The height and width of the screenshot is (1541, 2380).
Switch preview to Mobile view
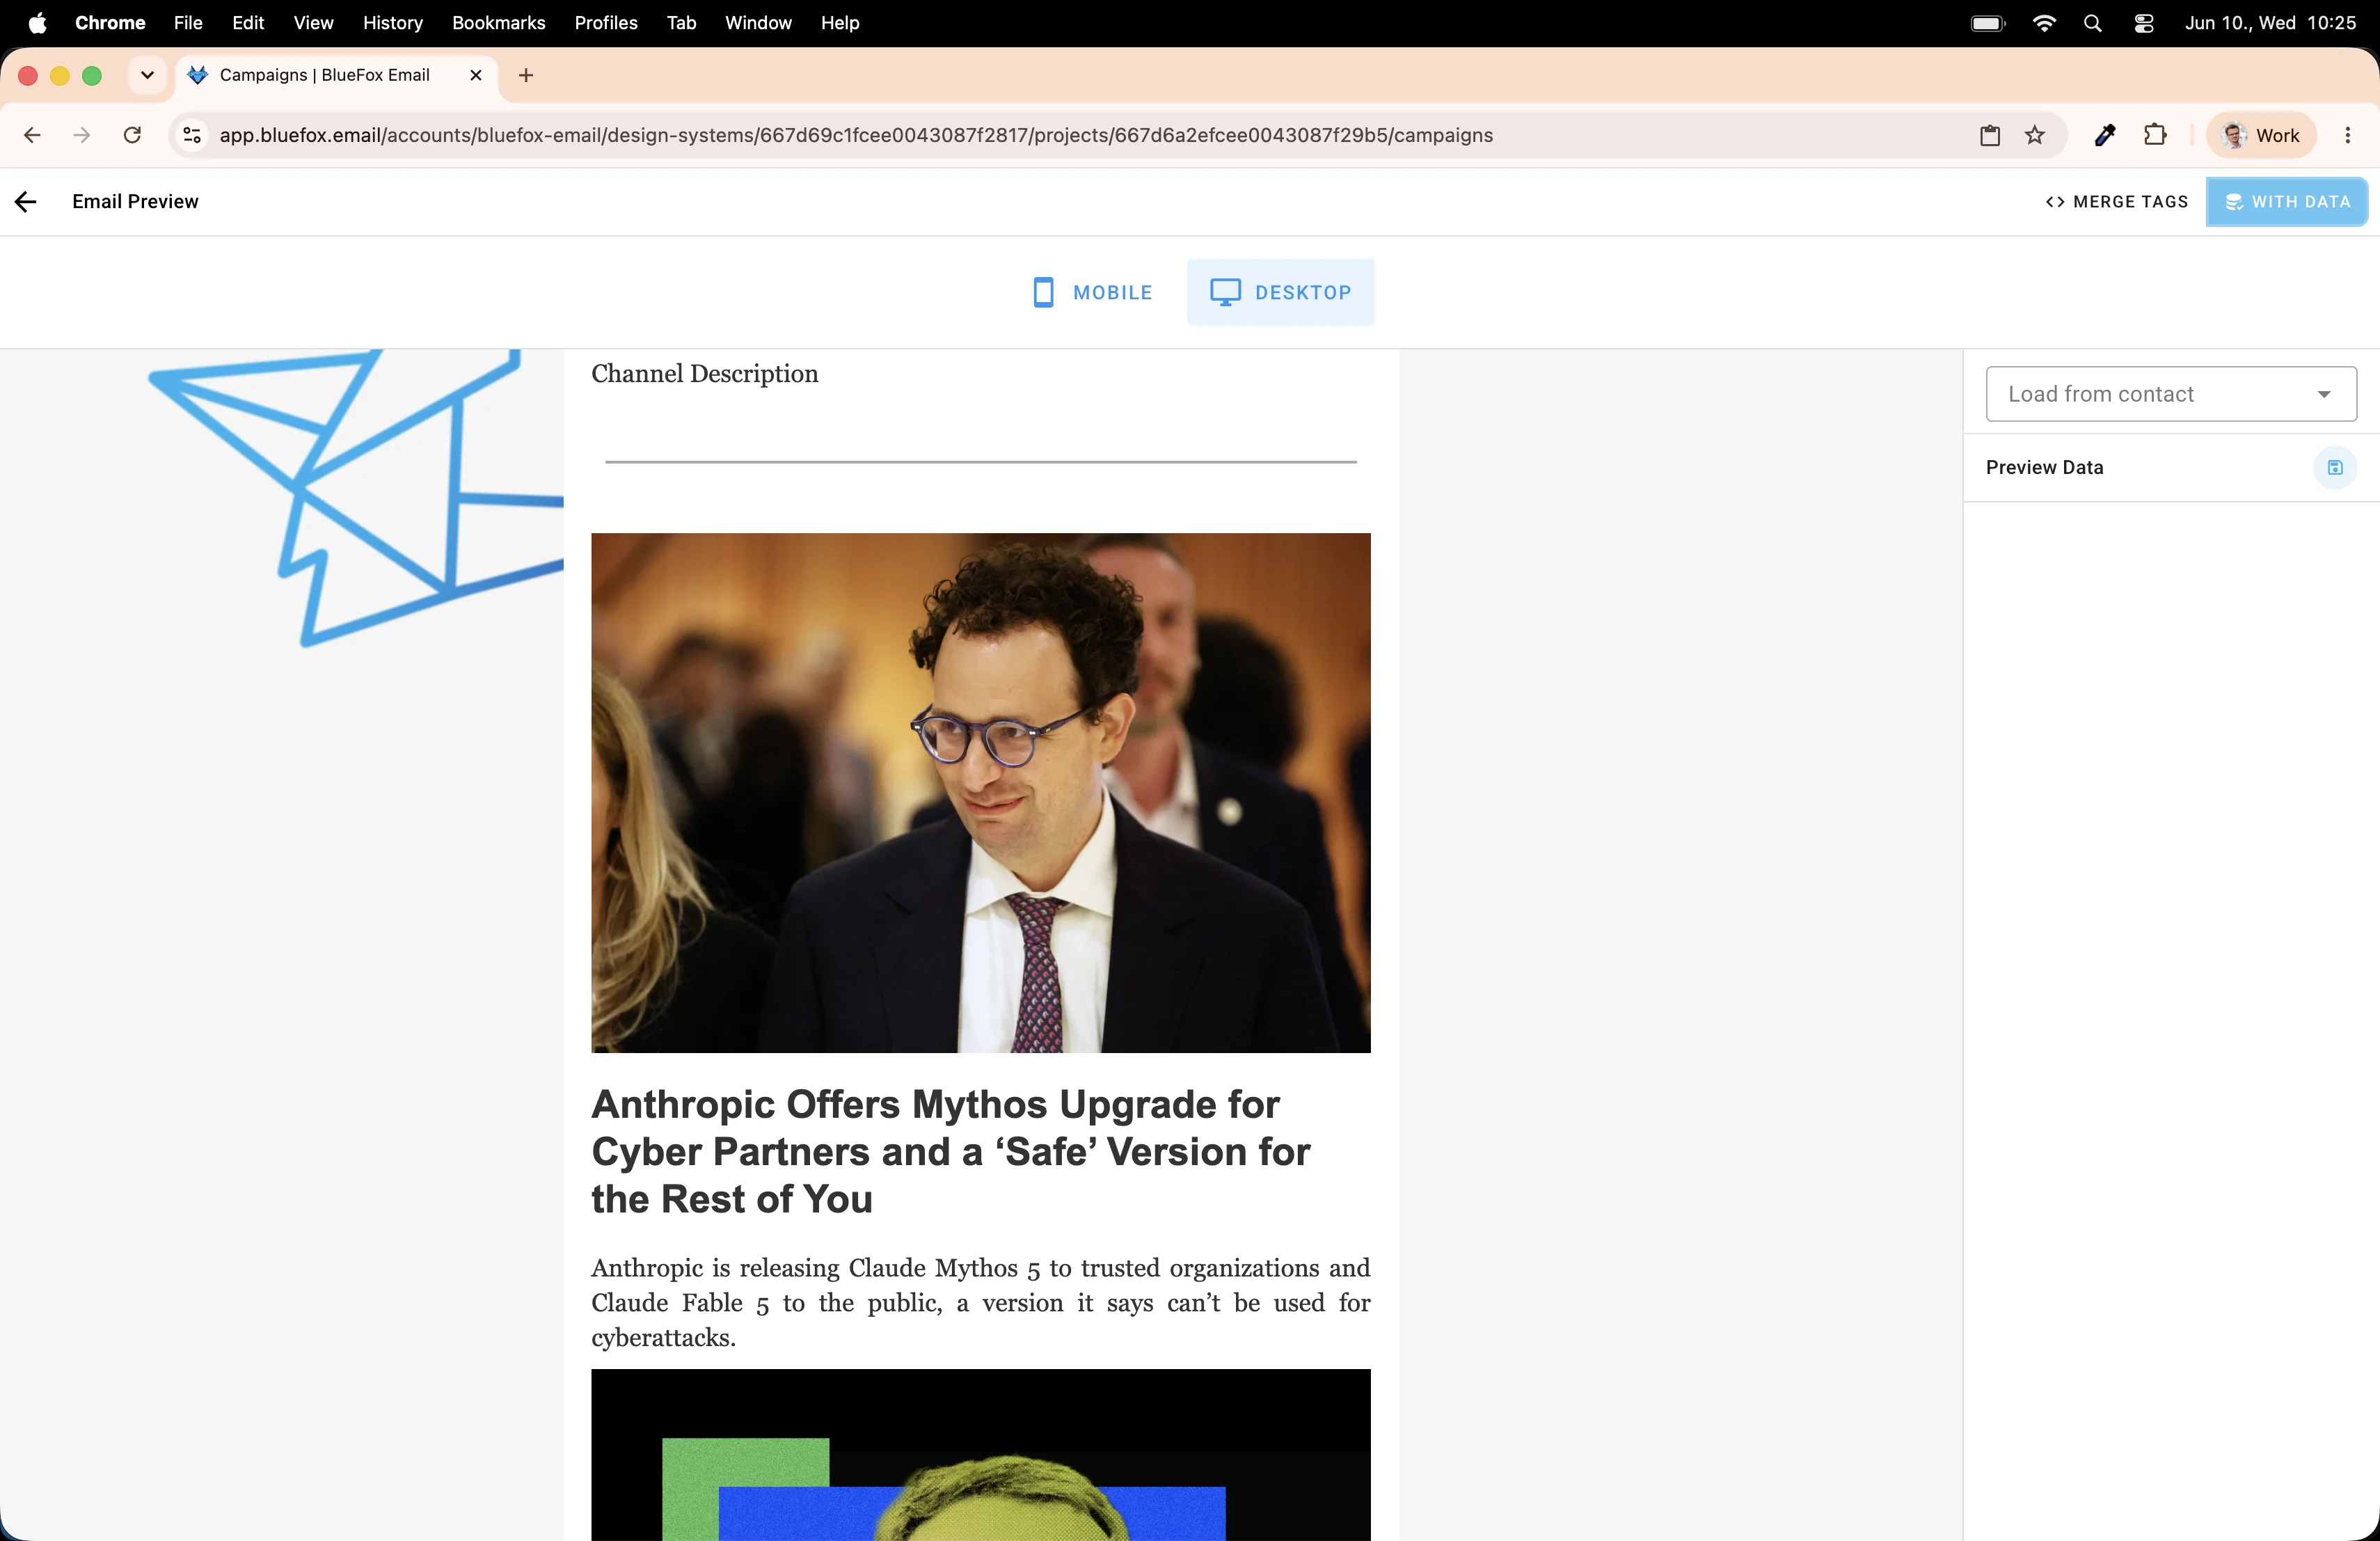1092,292
